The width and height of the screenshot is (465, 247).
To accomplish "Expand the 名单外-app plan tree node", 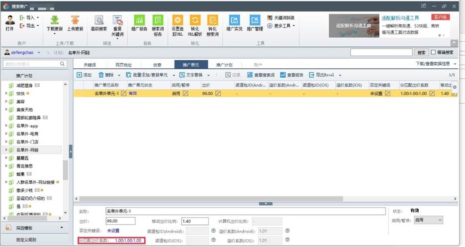I will click(6, 126).
